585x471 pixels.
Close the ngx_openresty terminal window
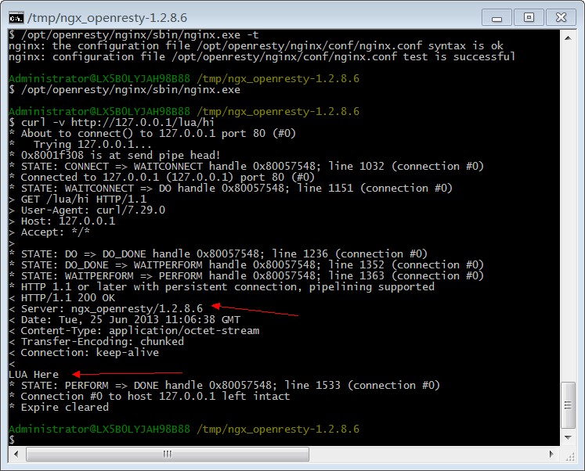tap(561, 17)
